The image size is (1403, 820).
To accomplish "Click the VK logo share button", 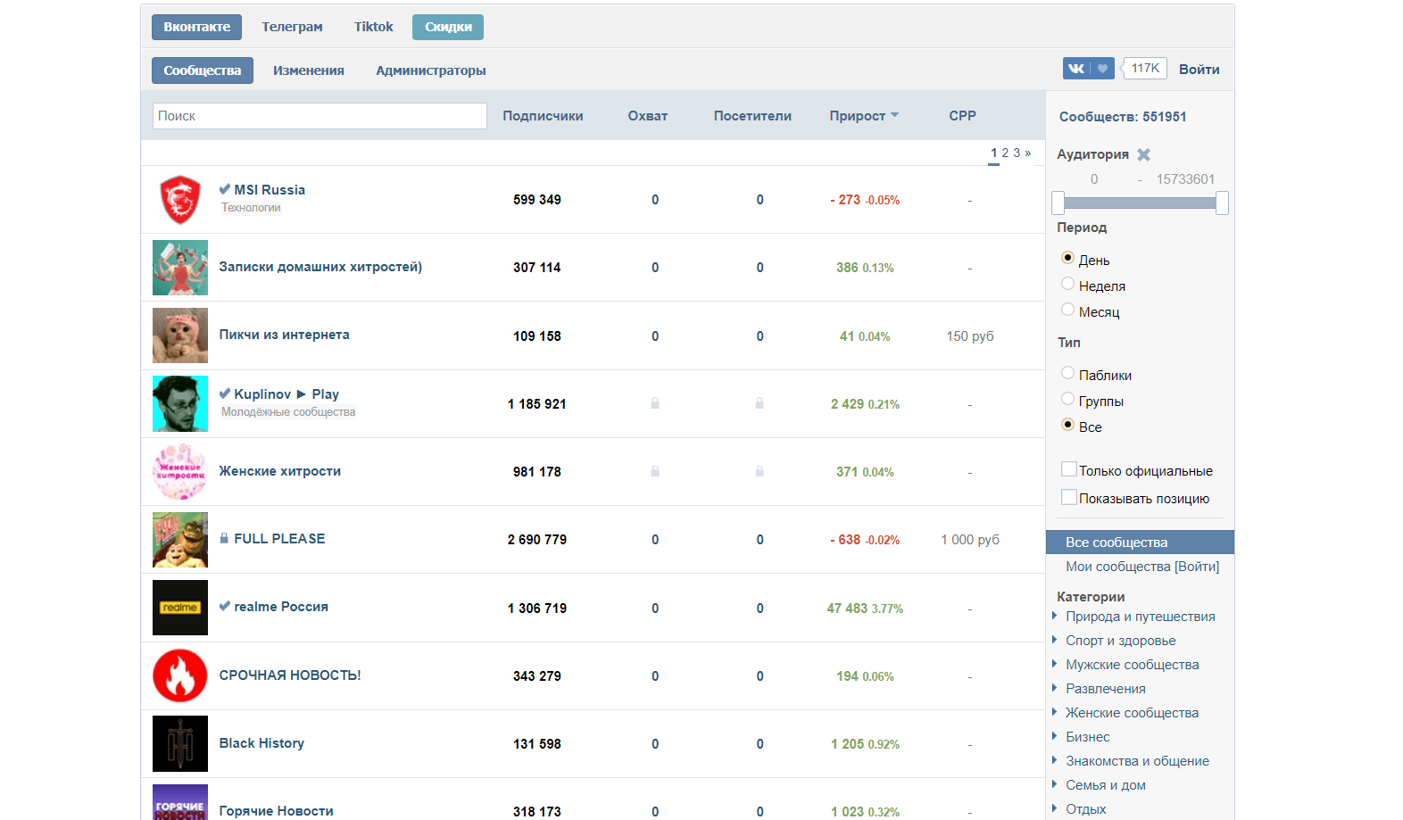I will [1075, 69].
